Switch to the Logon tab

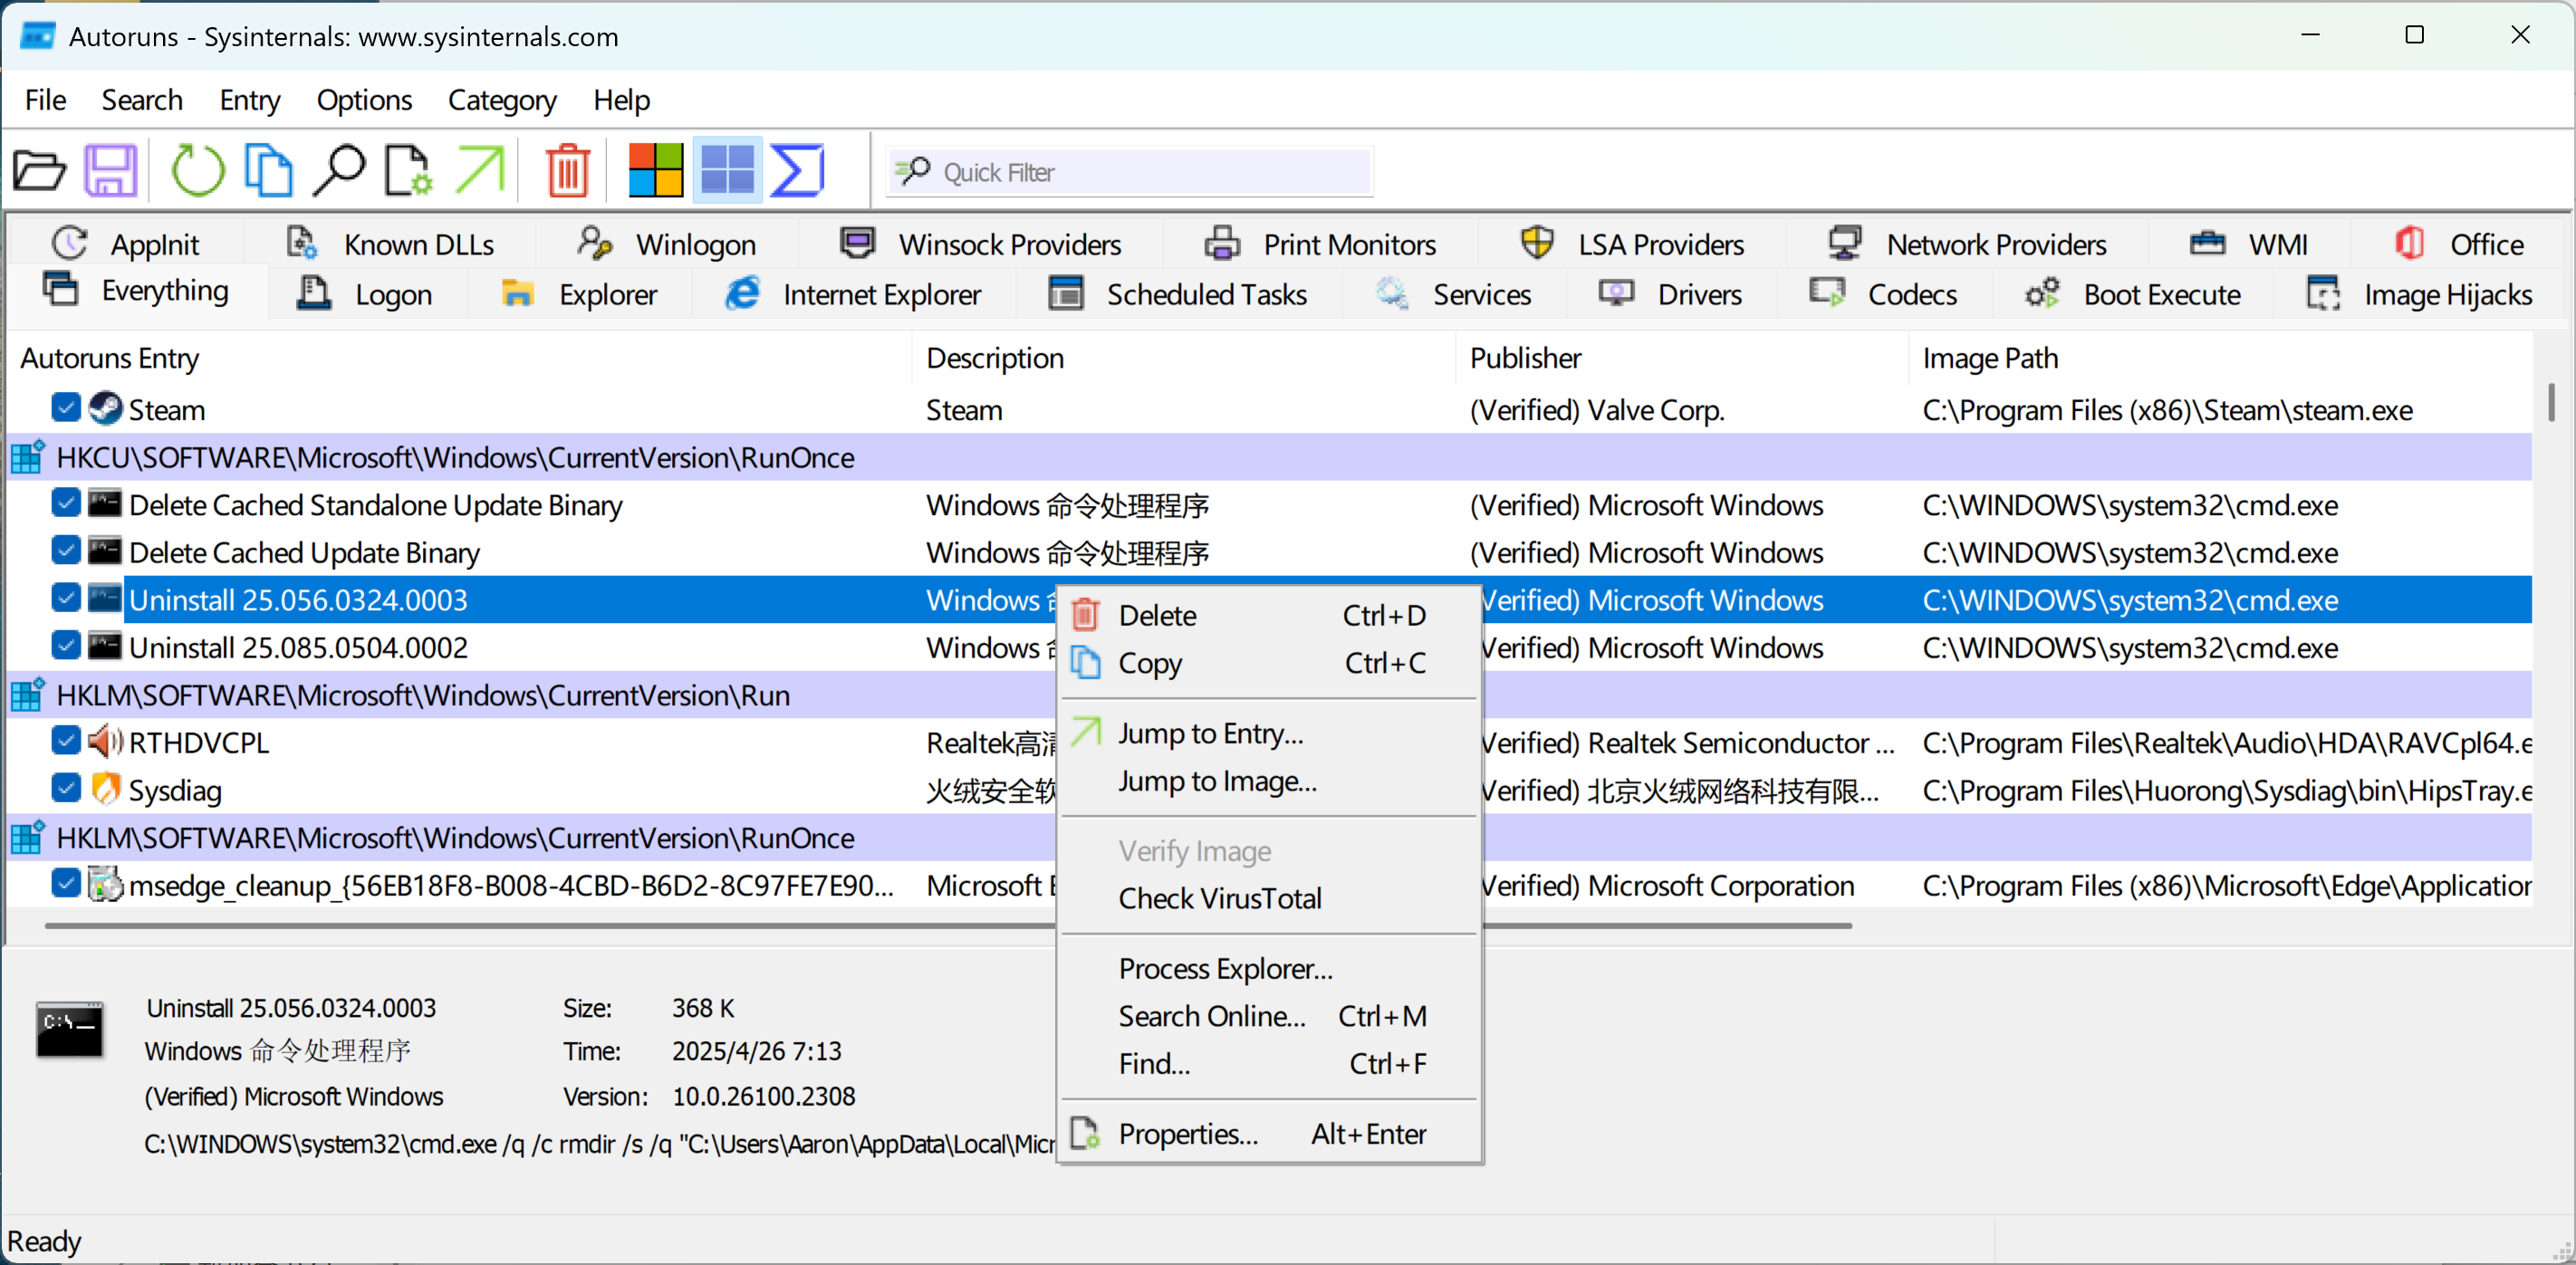[366, 294]
